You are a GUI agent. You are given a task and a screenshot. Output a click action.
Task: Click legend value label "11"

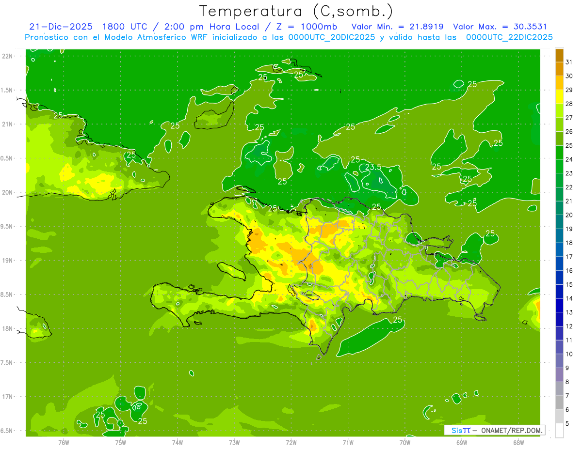click(x=569, y=340)
